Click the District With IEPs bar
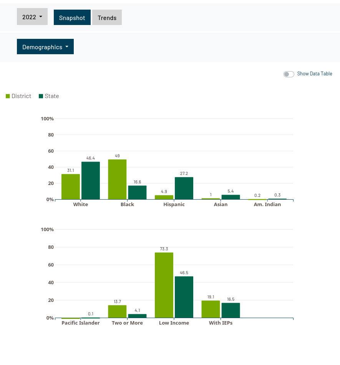Screen dimensions: 340x365 (x=211, y=309)
